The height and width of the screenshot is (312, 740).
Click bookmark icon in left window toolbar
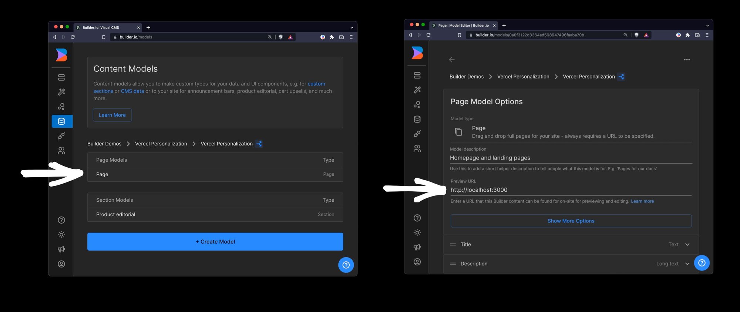[104, 37]
